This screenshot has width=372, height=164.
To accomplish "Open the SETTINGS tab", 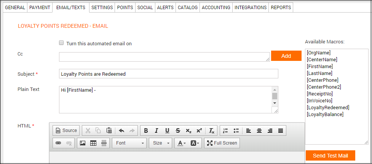I will (x=102, y=7).
